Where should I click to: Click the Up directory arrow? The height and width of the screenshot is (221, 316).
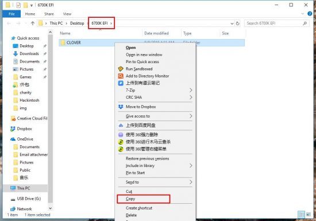[33, 24]
